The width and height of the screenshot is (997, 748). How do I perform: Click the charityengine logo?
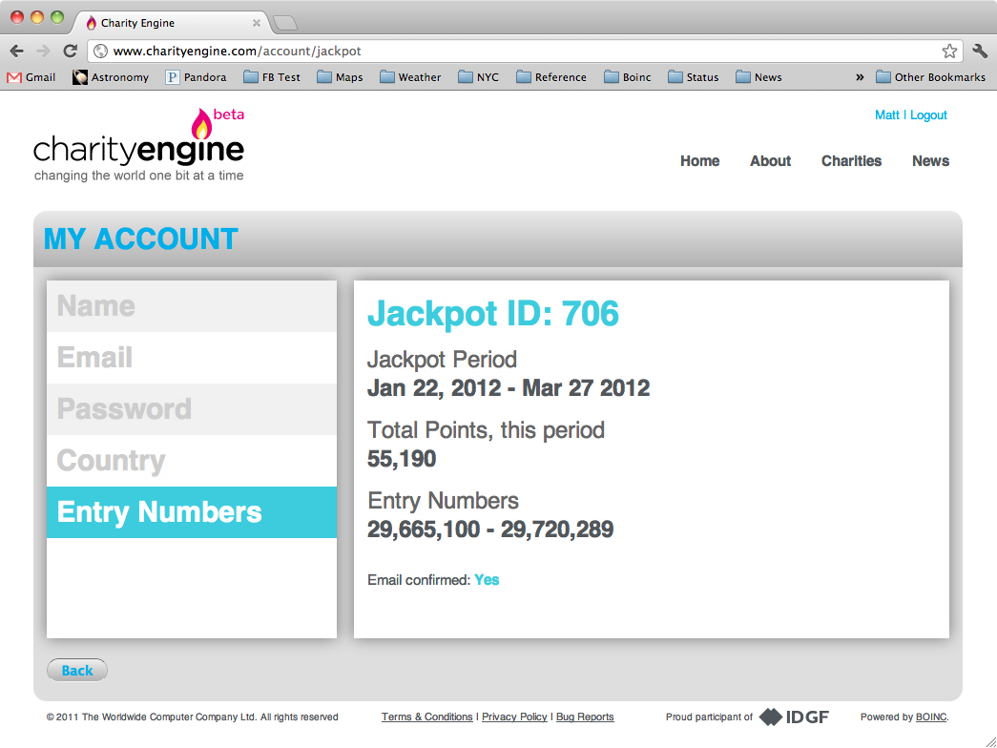138,146
